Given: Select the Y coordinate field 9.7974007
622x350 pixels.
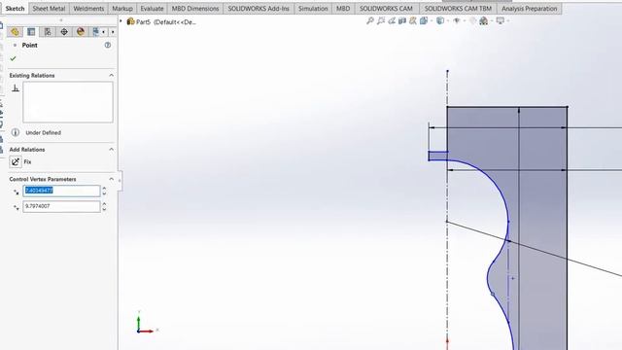Looking at the screenshot, I should [x=61, y=206].
